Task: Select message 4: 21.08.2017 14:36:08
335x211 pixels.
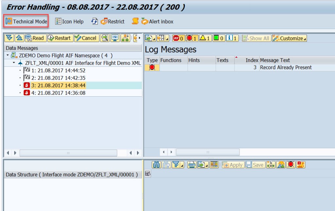Action: (58, 93)
